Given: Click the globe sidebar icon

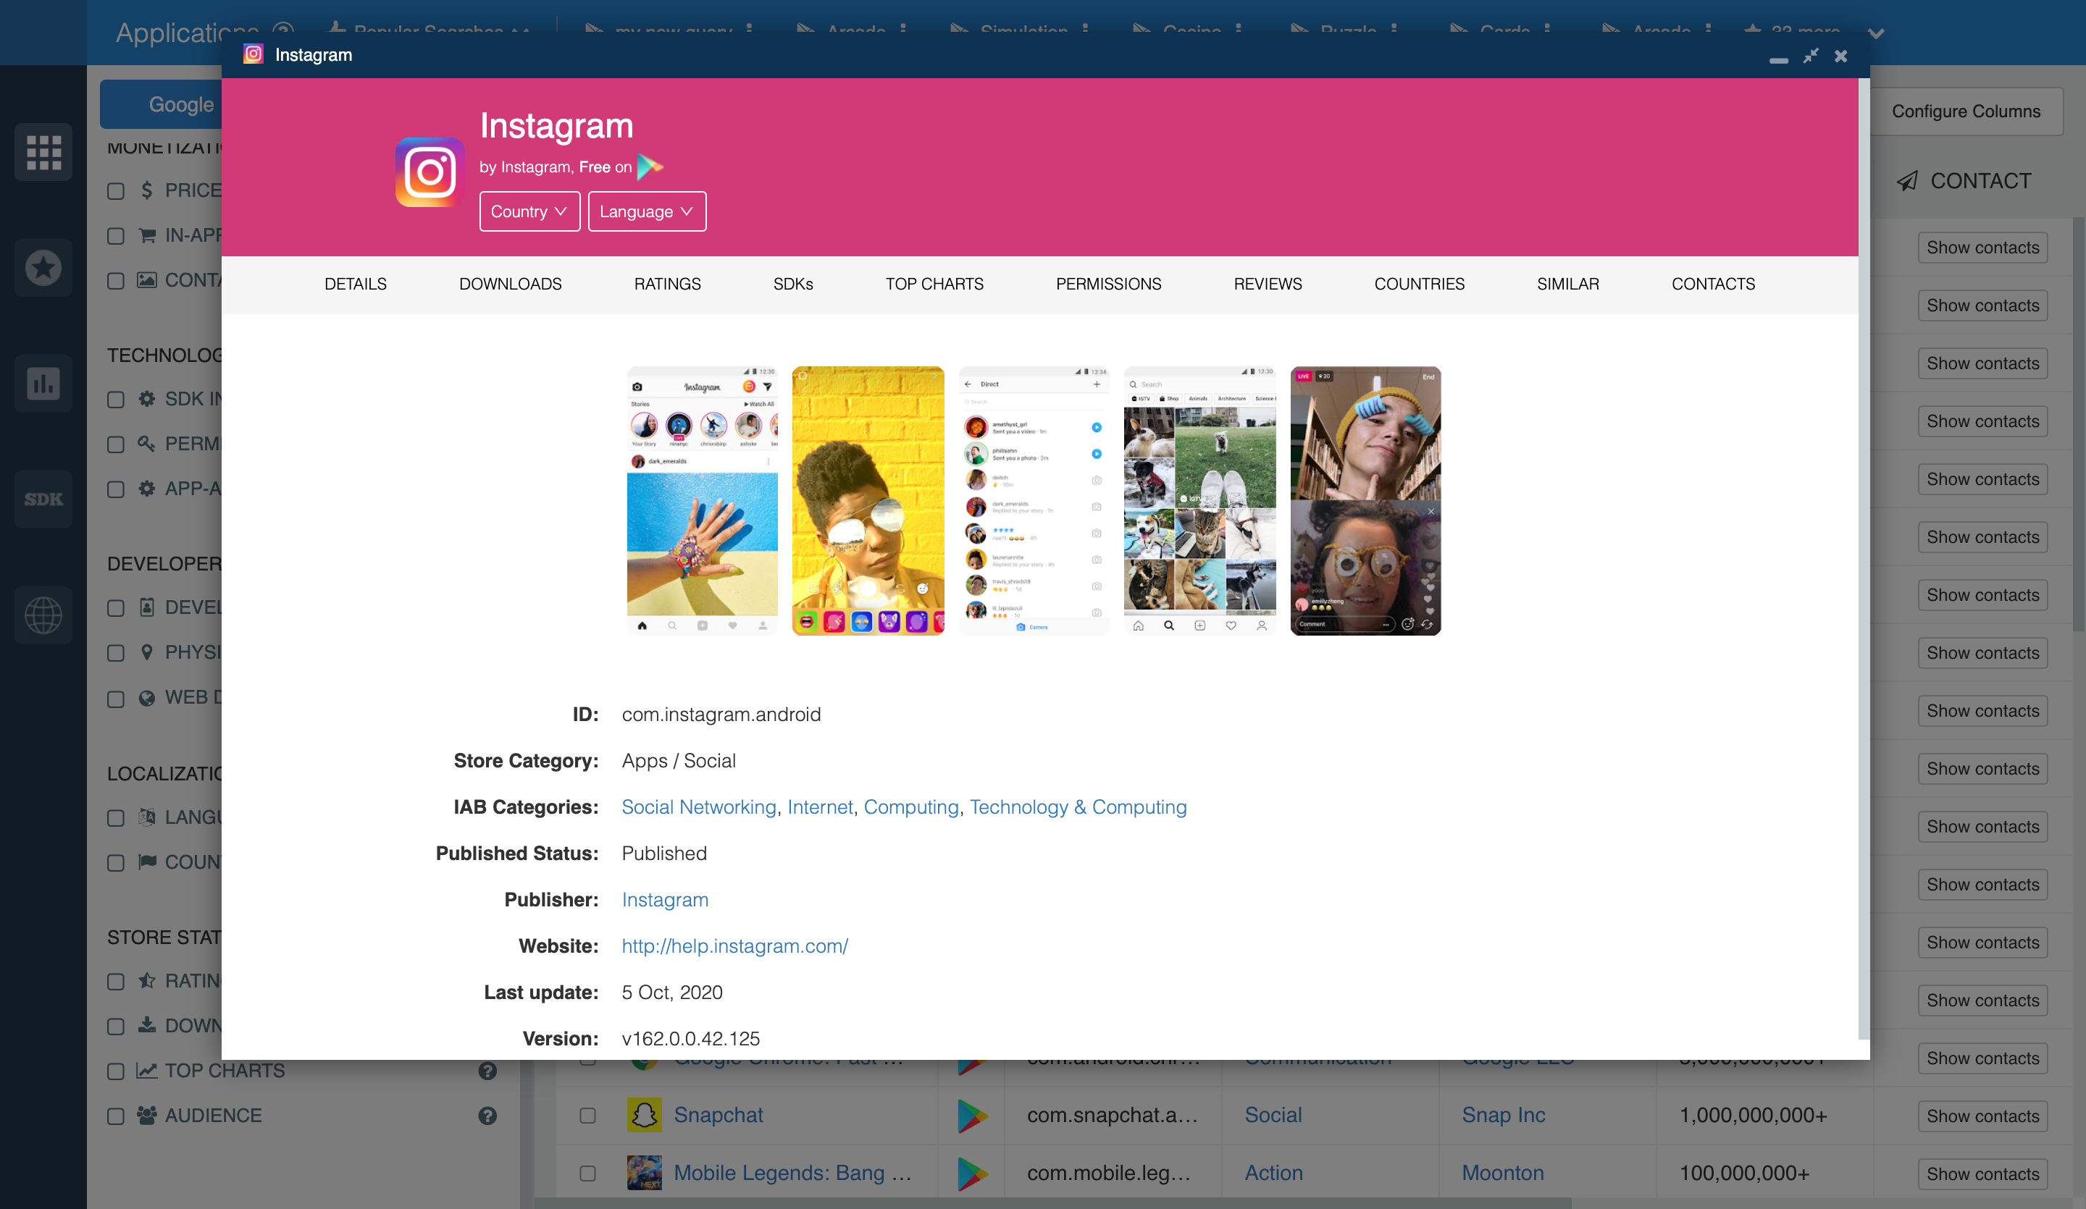Looking at the screenshot, I should click(43, 615).
